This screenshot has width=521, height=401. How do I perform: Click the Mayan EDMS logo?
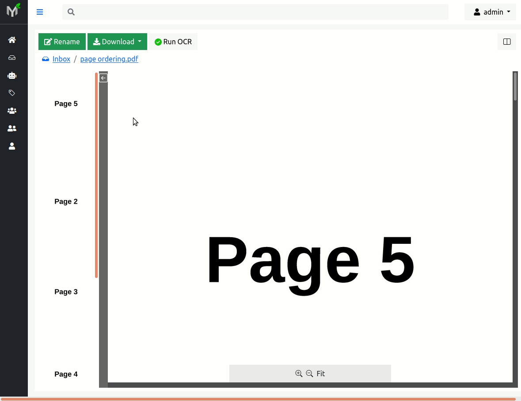[x=13, y=12]
